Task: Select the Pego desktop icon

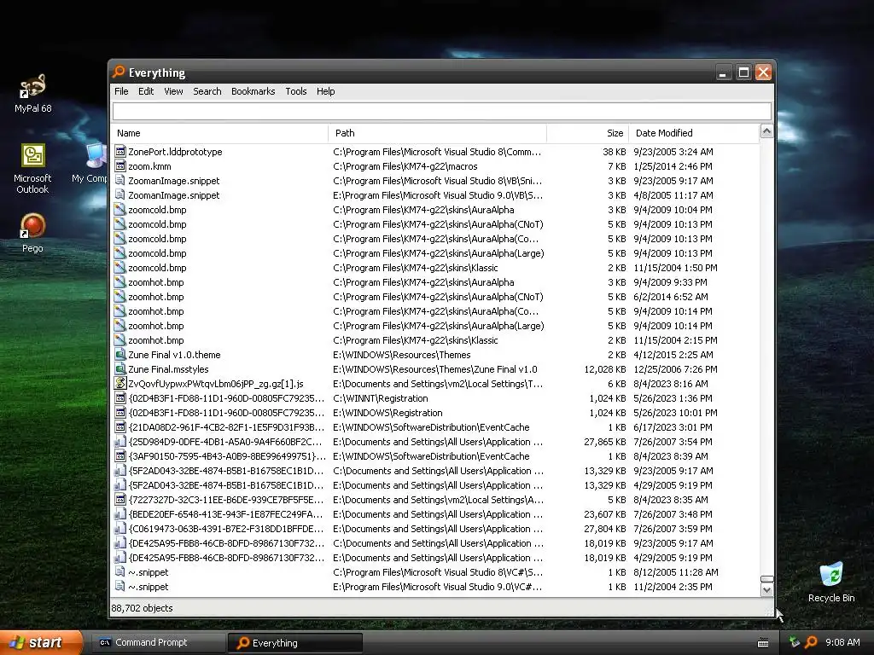Action: [x=32, y=234]
